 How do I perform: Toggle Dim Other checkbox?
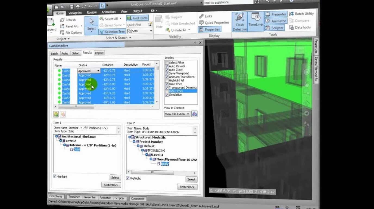pos(167,84)
